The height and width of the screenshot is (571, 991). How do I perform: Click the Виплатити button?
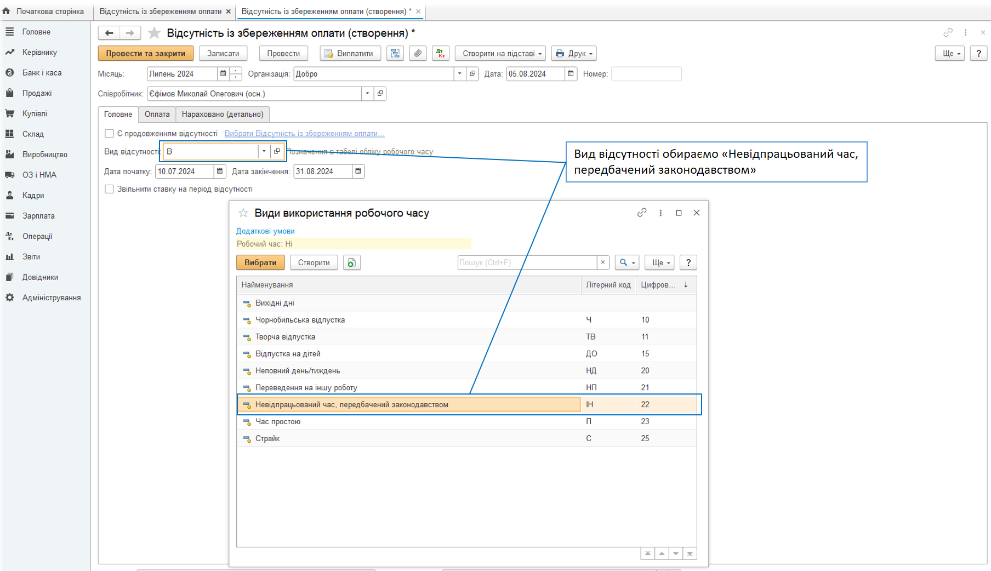pyautogui.click(x=350, y=53)
